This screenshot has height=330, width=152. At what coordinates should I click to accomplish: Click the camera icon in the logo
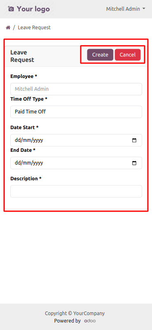click(x=11, y=9)
